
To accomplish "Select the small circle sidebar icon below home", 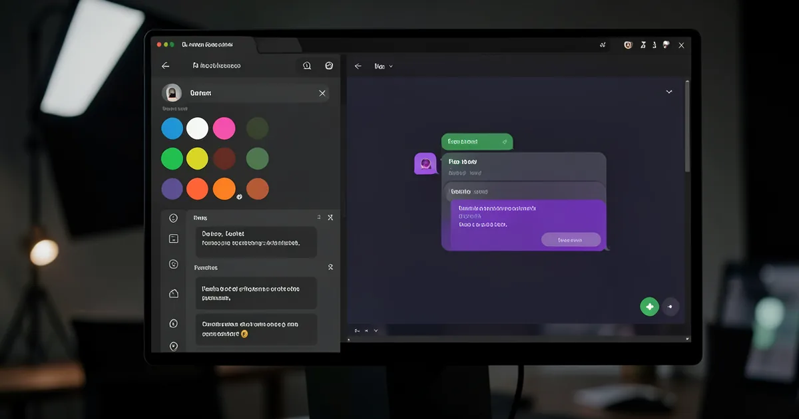I will 174,323.
